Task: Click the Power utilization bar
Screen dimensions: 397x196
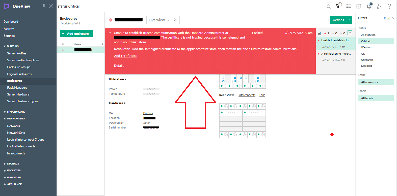Action: click(151, 89)
